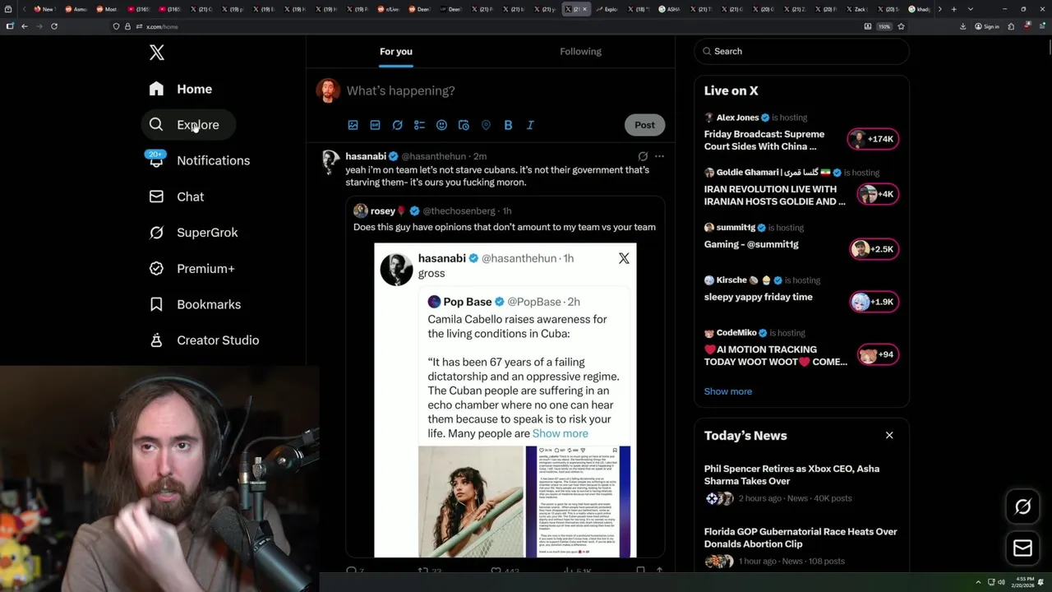Open a new browser tab with the plus
1052x592 pixels.
click(x=953, y=9)
